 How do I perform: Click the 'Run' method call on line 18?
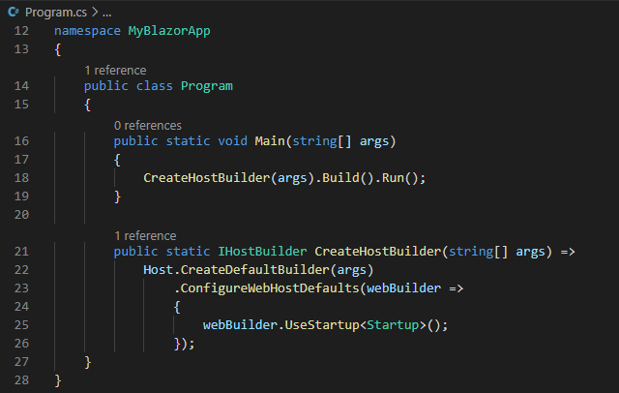(x=393, y=178)
